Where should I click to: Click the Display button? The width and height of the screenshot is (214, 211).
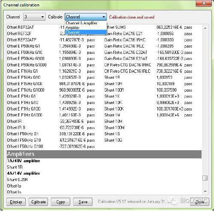tap(16, 202)
